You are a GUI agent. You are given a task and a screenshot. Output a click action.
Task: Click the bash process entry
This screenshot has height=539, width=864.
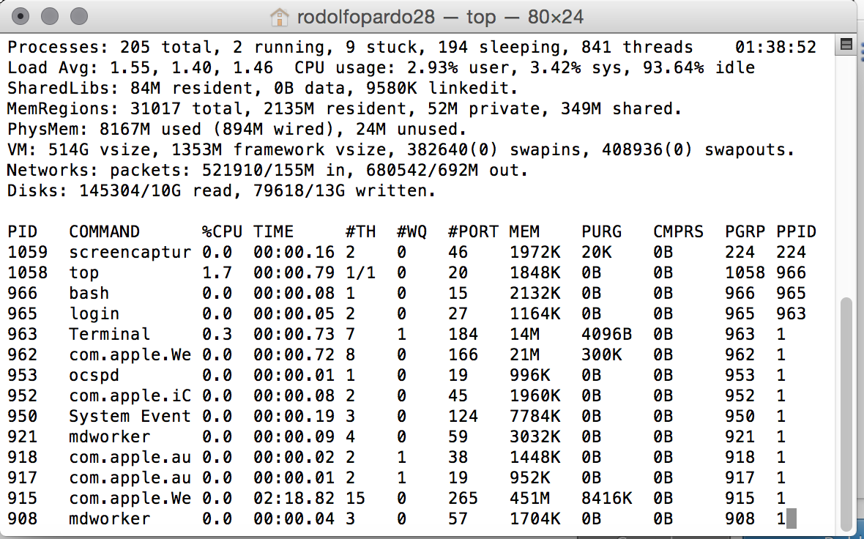coord(89,294)
